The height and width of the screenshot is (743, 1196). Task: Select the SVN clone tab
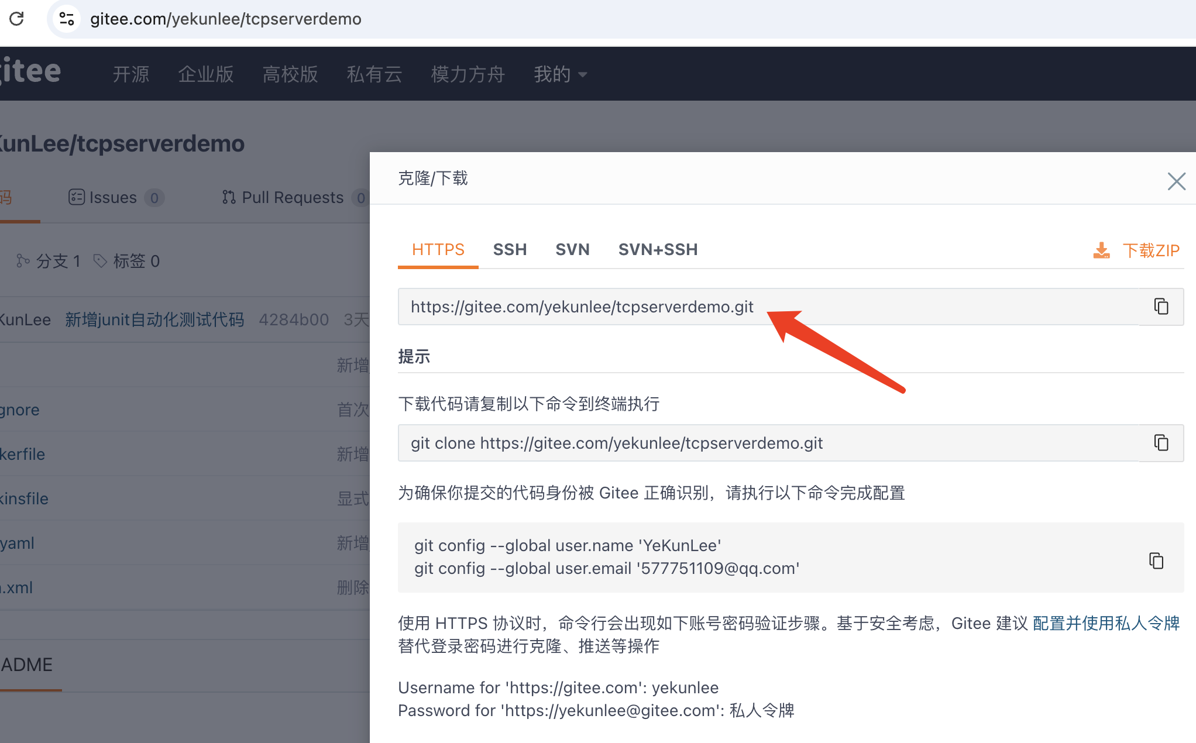pos(572,250)
